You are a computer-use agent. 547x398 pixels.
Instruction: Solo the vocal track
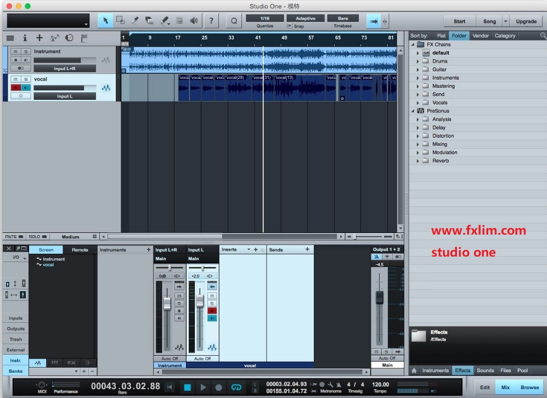click(x=26, y=79)
